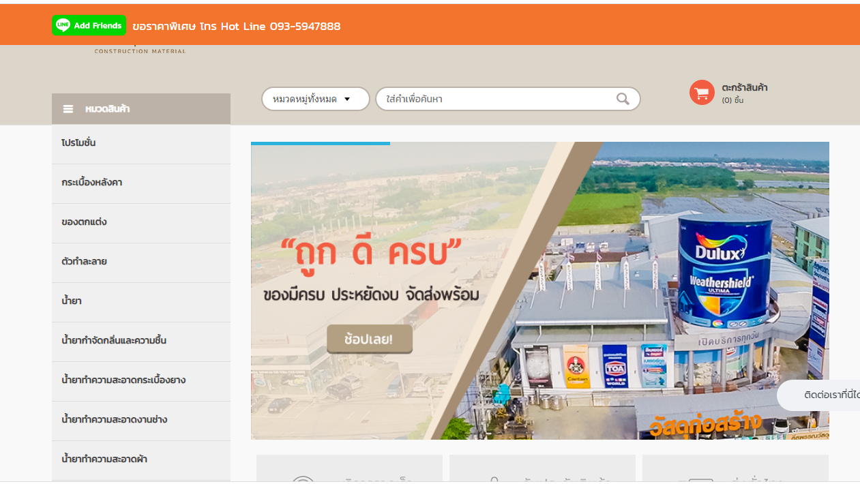860x484 pixels.
Task: Open the shopping cart icon
Action: [702, 93]
